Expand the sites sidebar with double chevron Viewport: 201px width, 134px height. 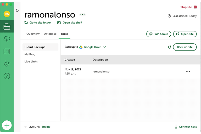17,10
